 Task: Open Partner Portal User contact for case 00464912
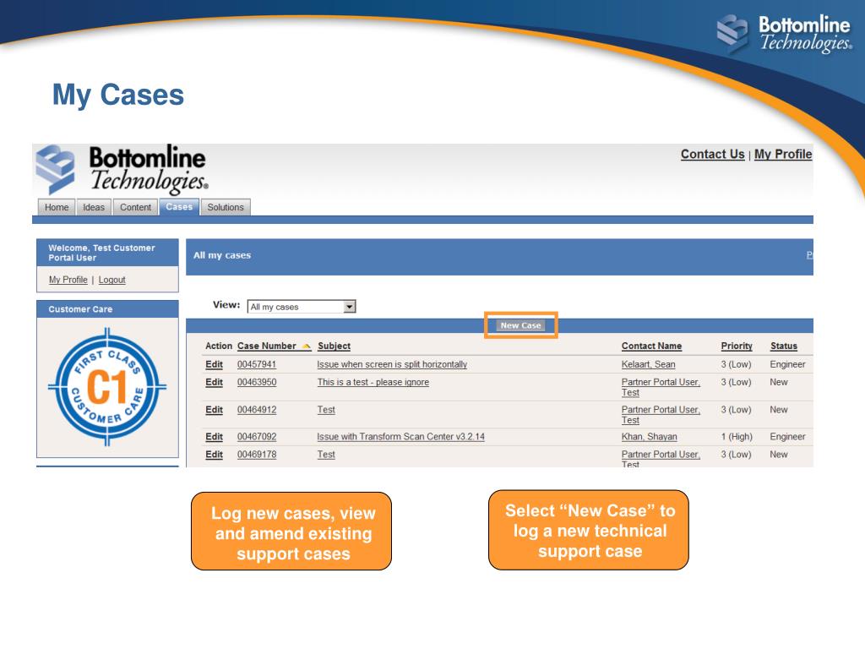tap(661, 414)
